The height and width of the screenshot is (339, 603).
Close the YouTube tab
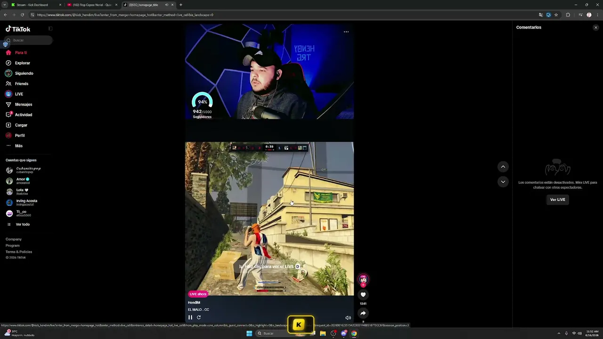click(116, 5)
